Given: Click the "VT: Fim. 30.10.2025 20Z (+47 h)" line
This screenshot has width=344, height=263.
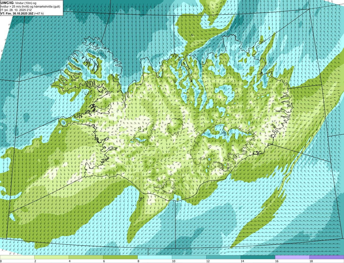Looking at the screenshot, I should 22,13.
